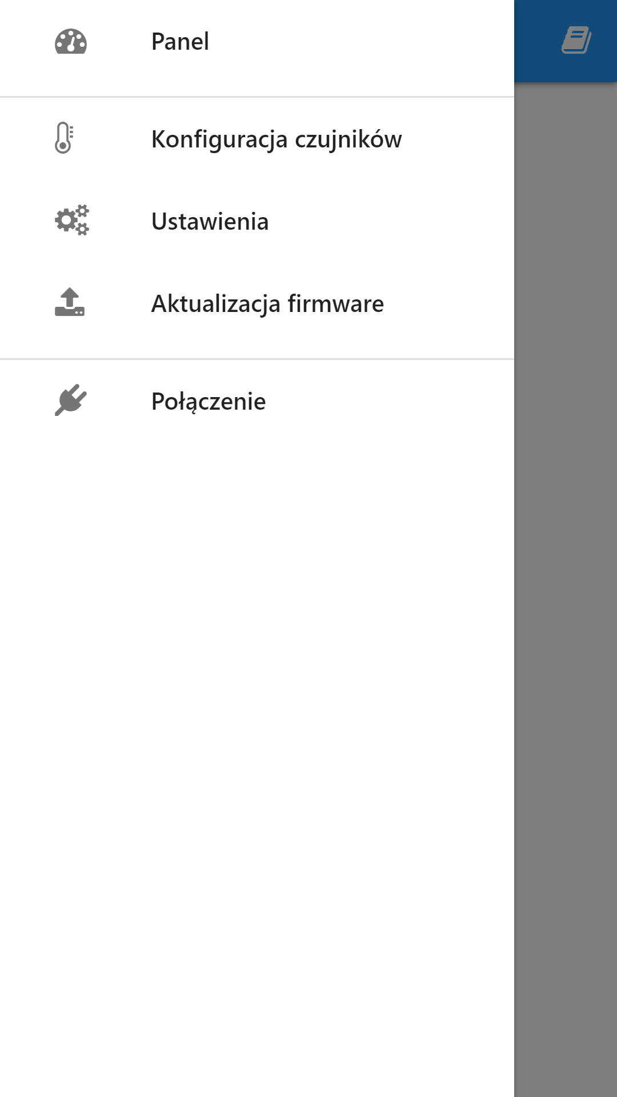Tap the firmware upload arrow icon
This screenshot has width=617, height=1097.
tap(70, 302)
